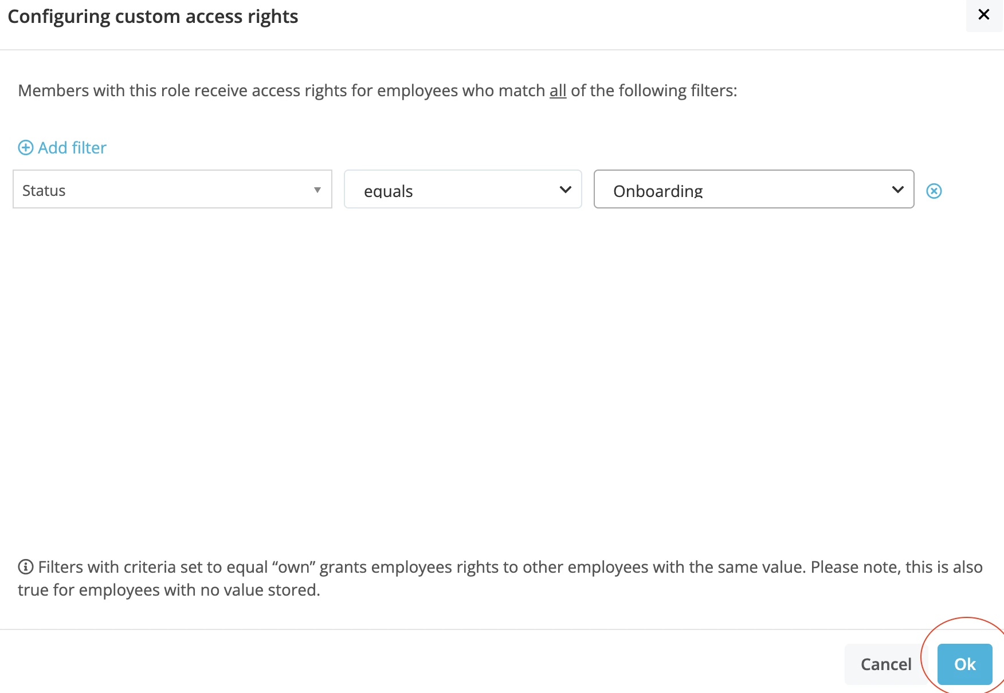
Task: Close the custom access rights dialog
Action: click(984, 15)
